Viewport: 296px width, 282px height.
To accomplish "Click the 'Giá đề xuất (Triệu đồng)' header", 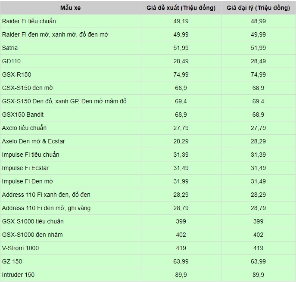I will (181, 8).
